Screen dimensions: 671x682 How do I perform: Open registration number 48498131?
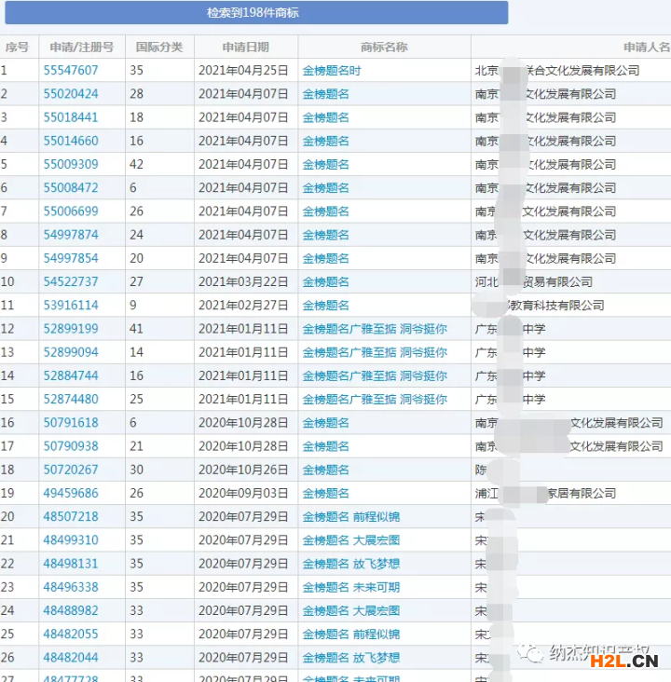pos(71,564)
